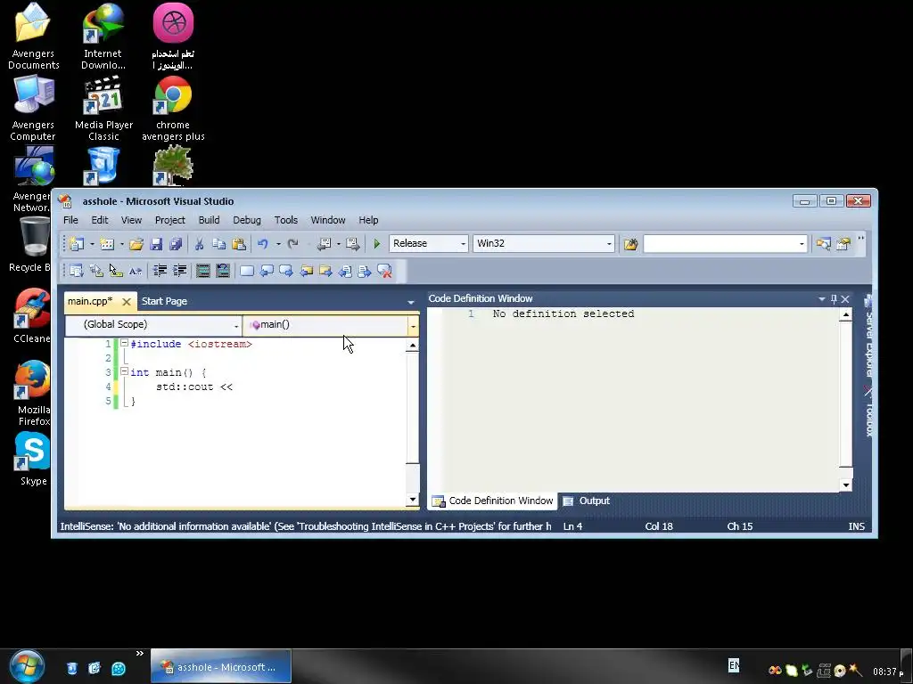Open the active files list dropdown arrow
The width and height of the screenshot is (913, 684).
click(x=410, y=302)
